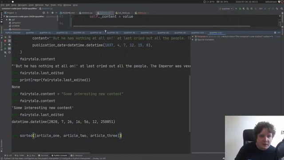Click the locate/target icon in Project panel header
Image resolution: width=284 pixels, height=160 pixels.
[x=43, y=13]
